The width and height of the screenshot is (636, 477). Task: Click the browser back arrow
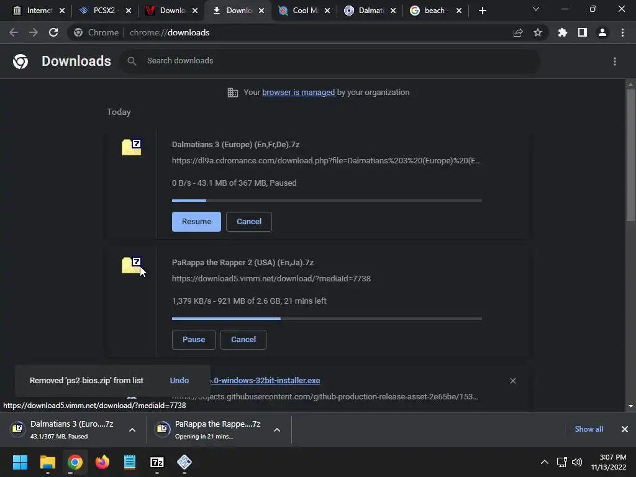point(14,32)
